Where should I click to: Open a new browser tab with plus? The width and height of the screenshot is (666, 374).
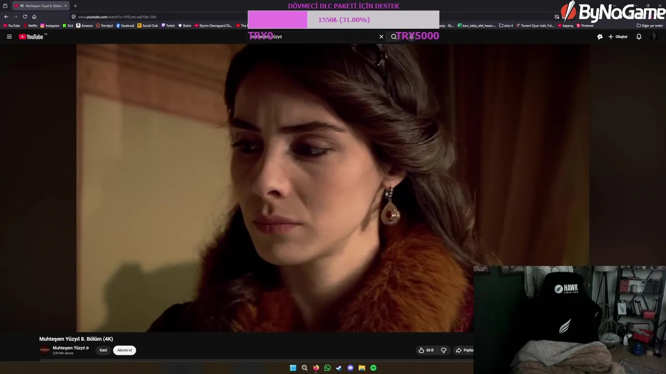tap(75, 6)
